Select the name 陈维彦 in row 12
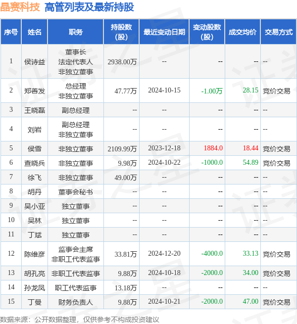Viewport: 297px width, 324px height. point(35,254)
